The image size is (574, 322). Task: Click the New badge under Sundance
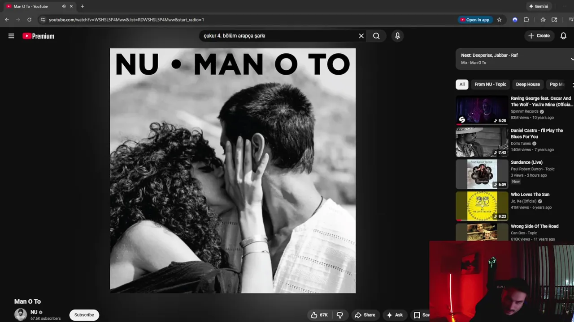click(x=516, y=182)
